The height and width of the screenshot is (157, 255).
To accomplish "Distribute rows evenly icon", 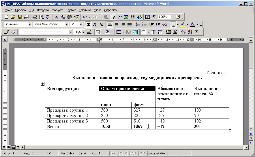I will click(x=153, y=32).
